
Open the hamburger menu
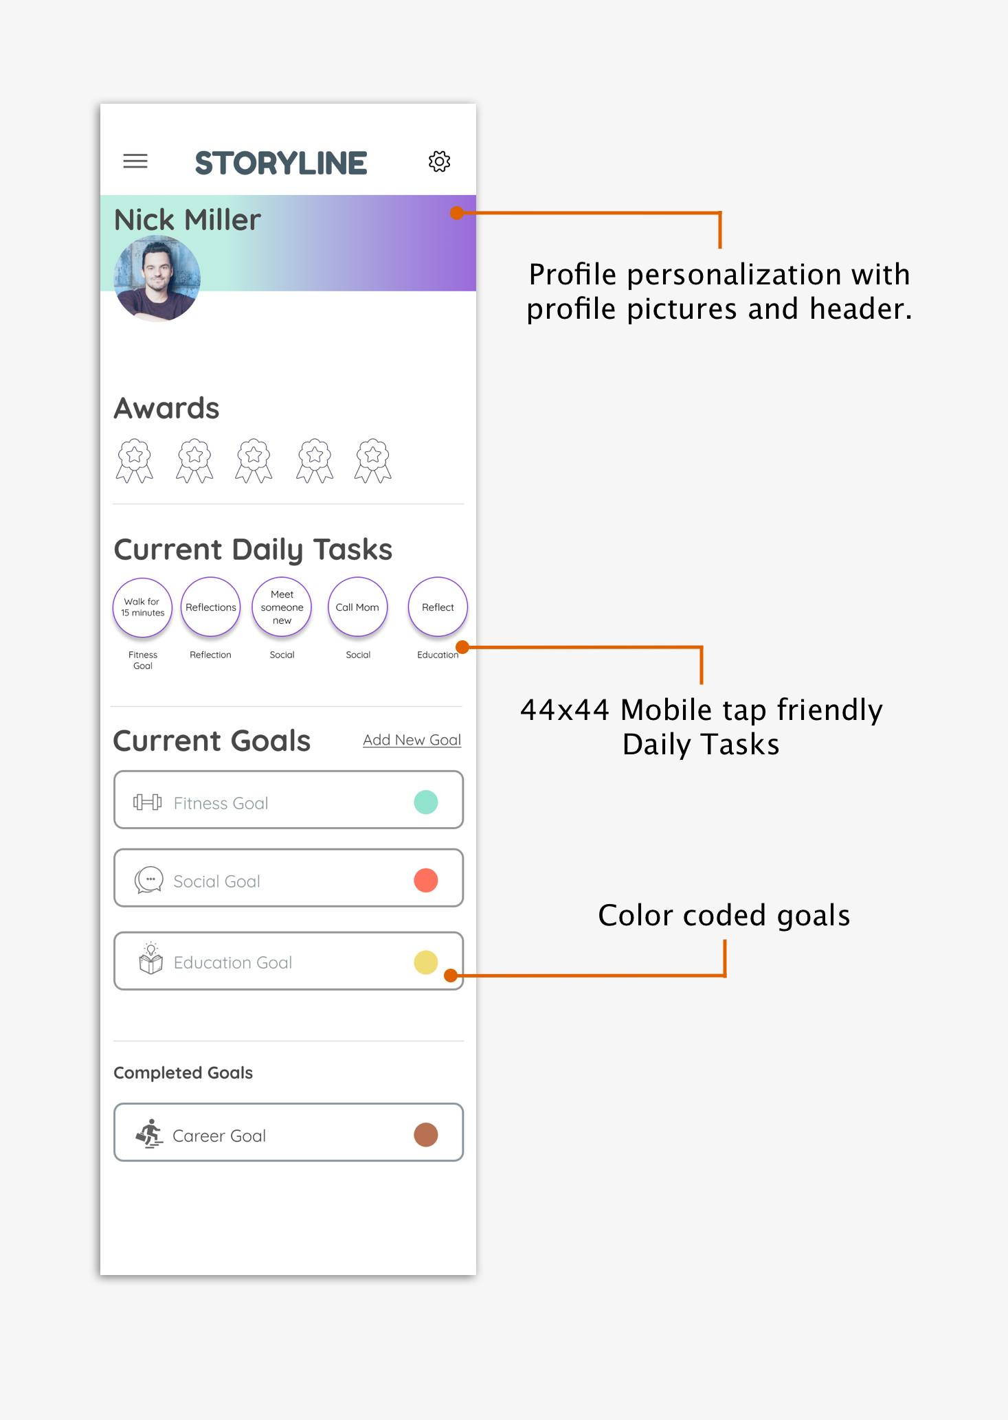135,161
